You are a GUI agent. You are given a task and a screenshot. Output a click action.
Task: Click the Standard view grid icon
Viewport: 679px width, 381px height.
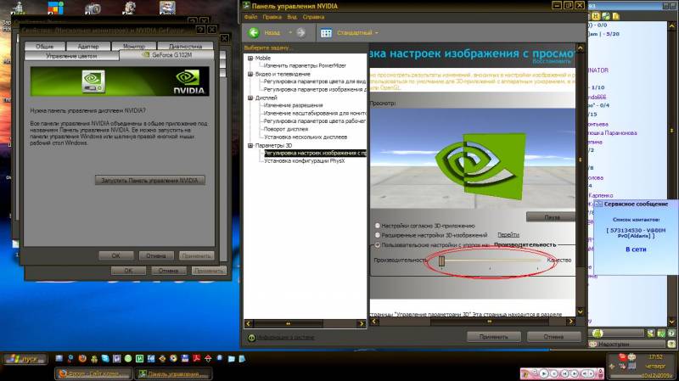[326, 33]
